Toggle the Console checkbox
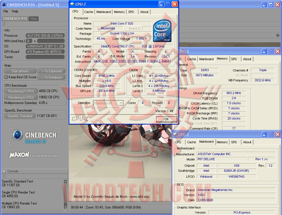Viewport: 282px width, 215px height. click(x=4, y=171)
